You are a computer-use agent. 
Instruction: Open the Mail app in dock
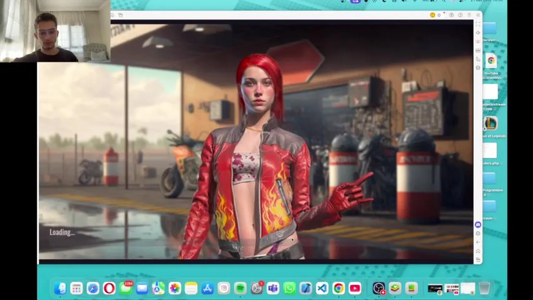pos(142,288)
